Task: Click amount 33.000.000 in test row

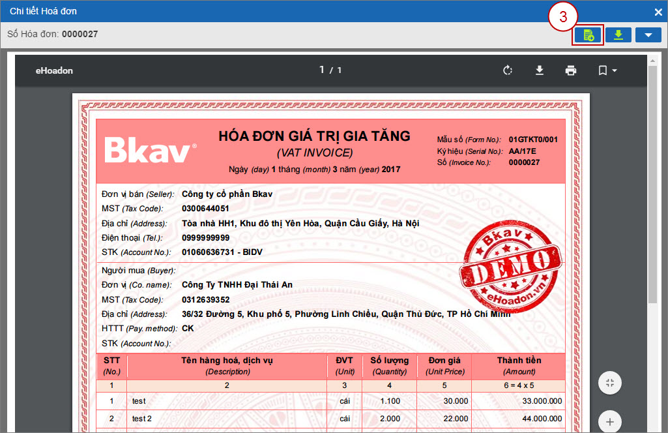Action: click(x=542, y=401)
